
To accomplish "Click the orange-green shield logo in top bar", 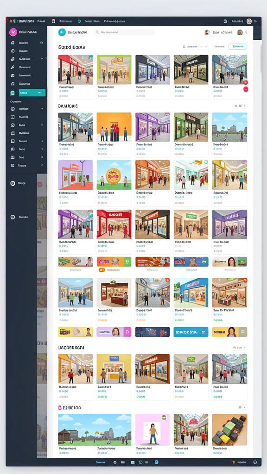I will click(13, 21).
